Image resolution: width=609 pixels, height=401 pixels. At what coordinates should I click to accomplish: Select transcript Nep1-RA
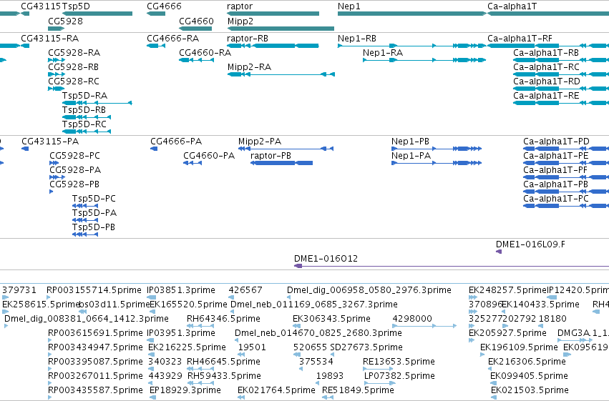pyautogui.click(x=383, y=53)
